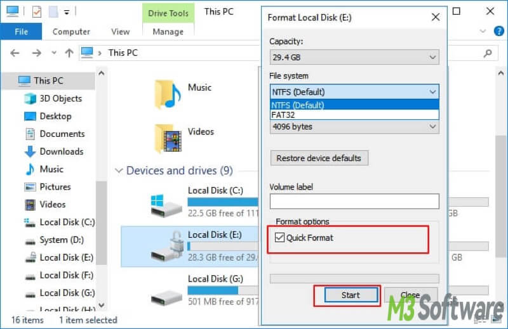The height and width of the screenshot is (329, 508).
Task: Enable the Quick Format checkbox
Action: [279, 238]
